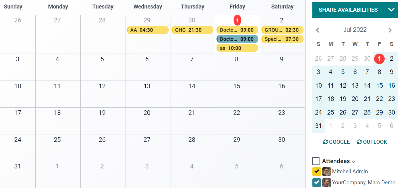Click Mitchell Admin's avatar picture
400x188 pixels.
tap(326, 172)
